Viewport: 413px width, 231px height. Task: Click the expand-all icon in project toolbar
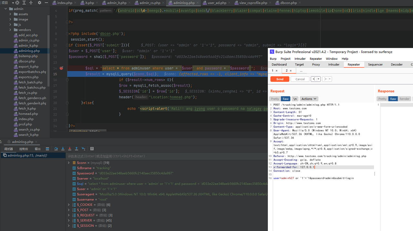(x=24, y=3)
